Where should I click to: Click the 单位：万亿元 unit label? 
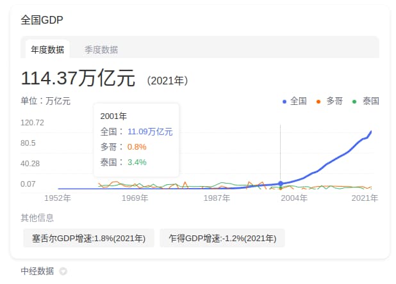click(45, 101)
